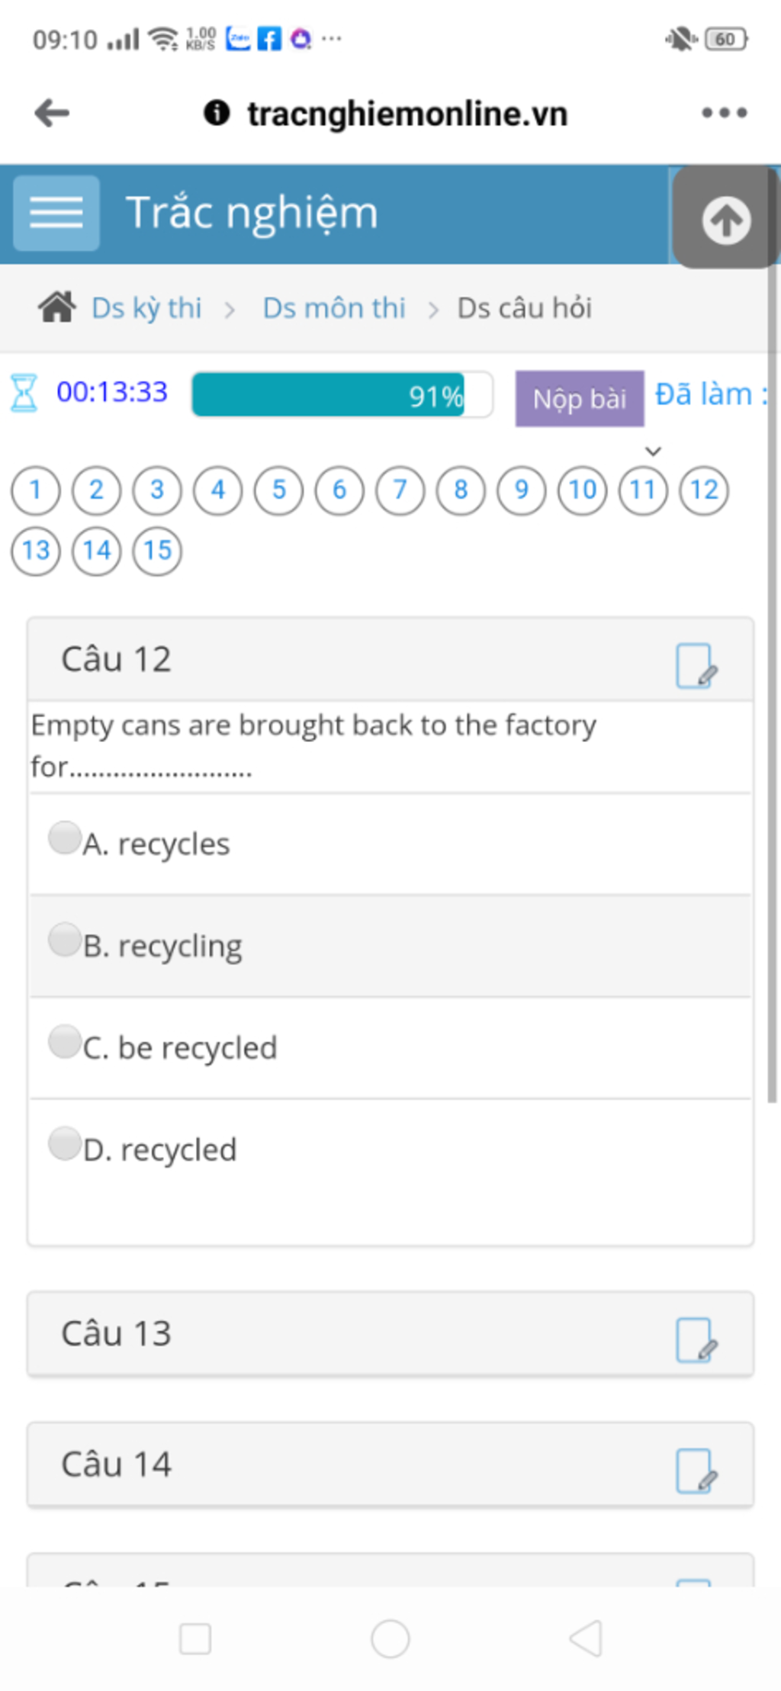Expand the Câu 13 question panel

(x=390, y=1334)
